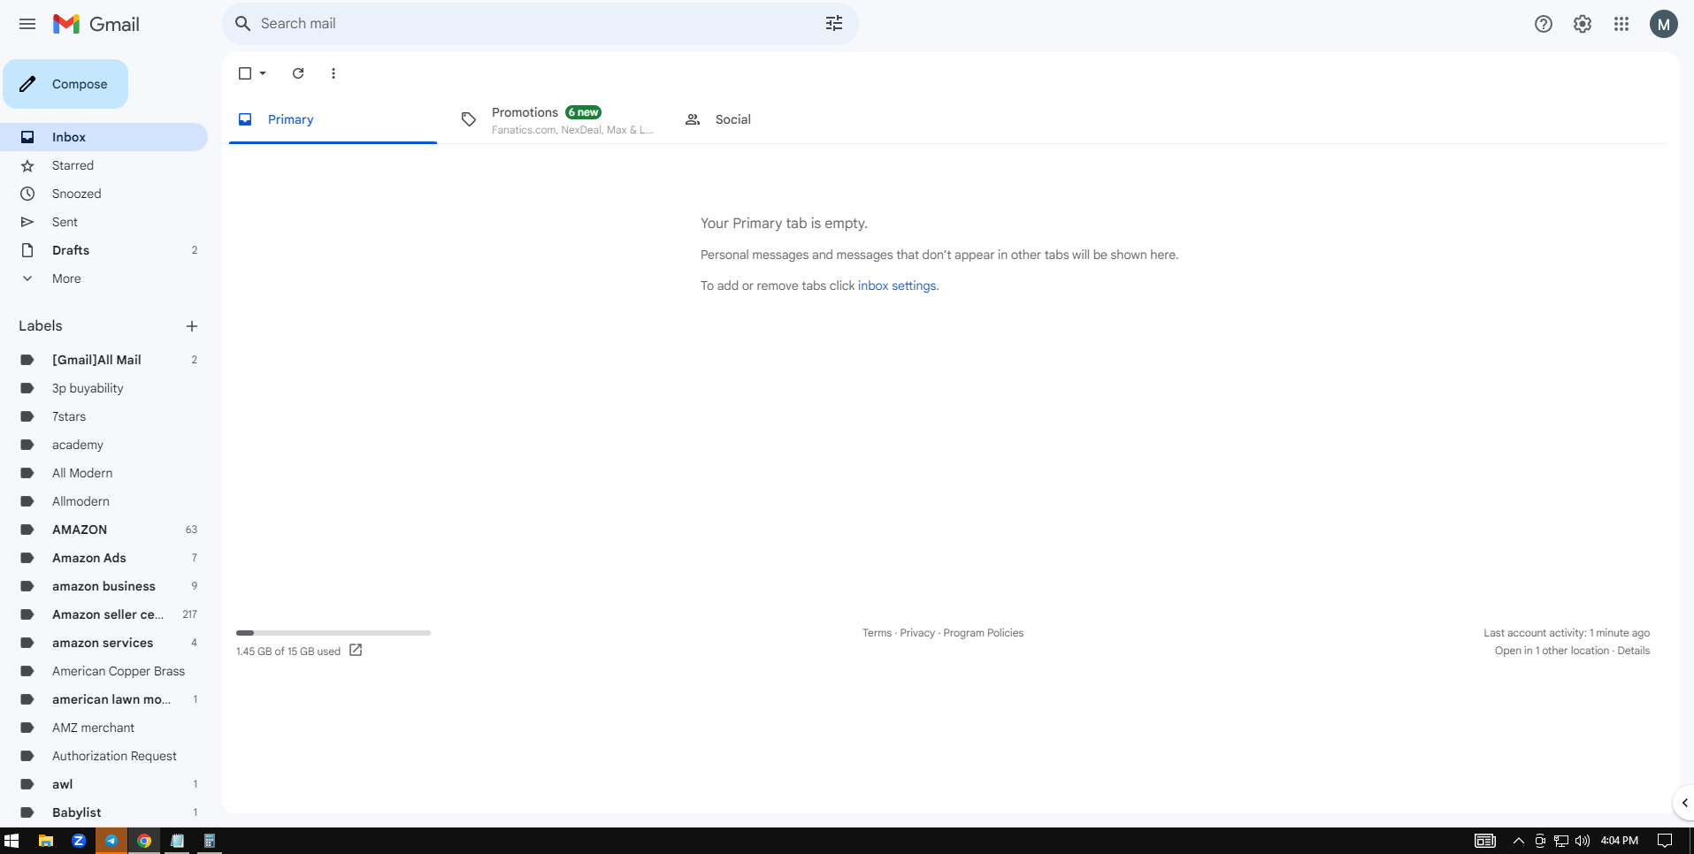The height and width of the screenshot is (854, 1694).
Task: Open the Amazon seller ce... label
Action: coord(103,614)
